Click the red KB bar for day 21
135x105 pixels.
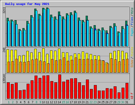(88, 89)
